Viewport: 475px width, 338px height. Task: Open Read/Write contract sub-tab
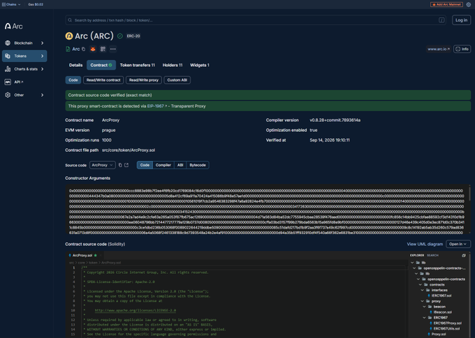click(103, 80)
